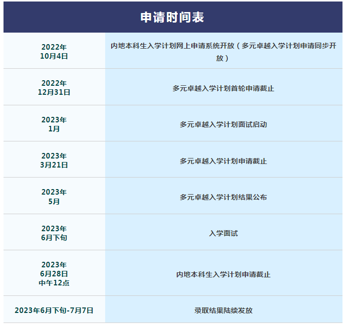Click 多元卓越入学计划申请截止 text
Screen dimensions: 344x324
click(x=223, y=161)
